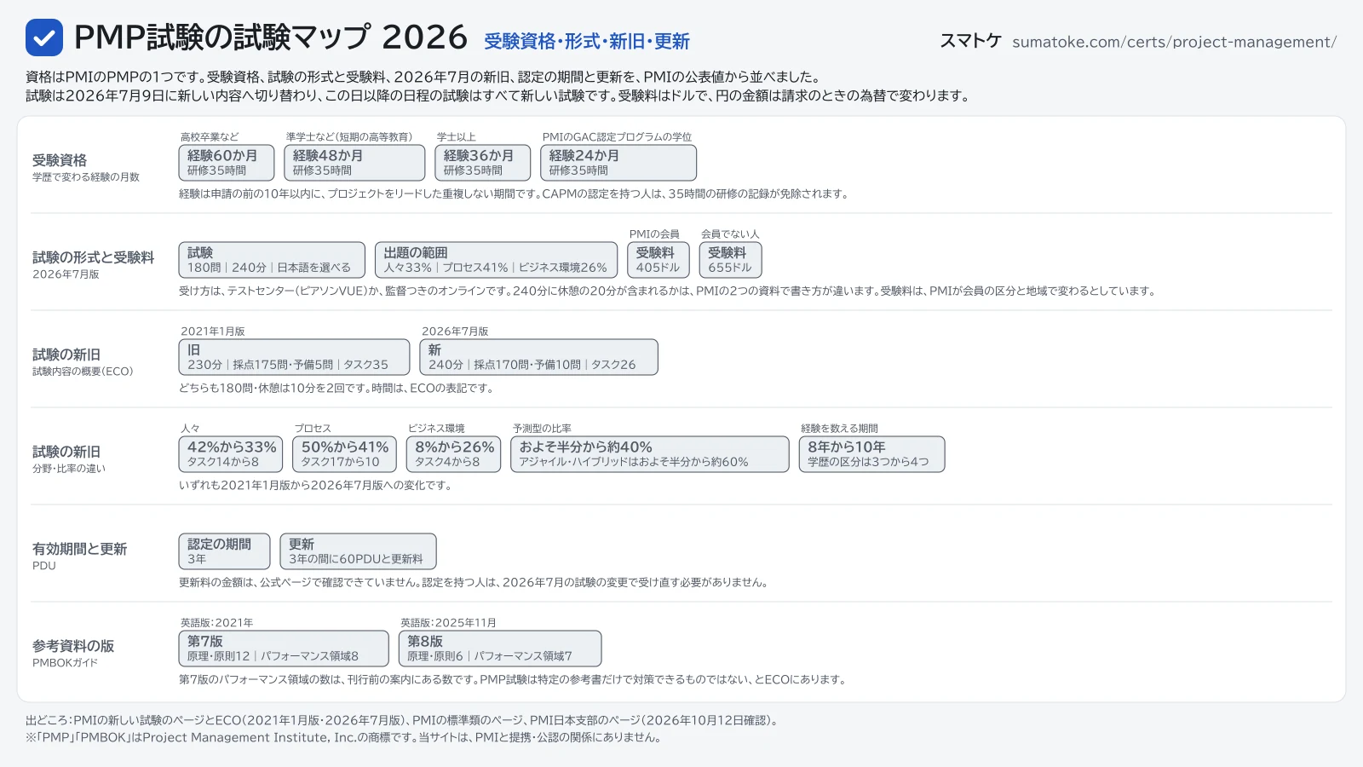
Task: Select the 50%から41% card
Action: coord(344,454)
